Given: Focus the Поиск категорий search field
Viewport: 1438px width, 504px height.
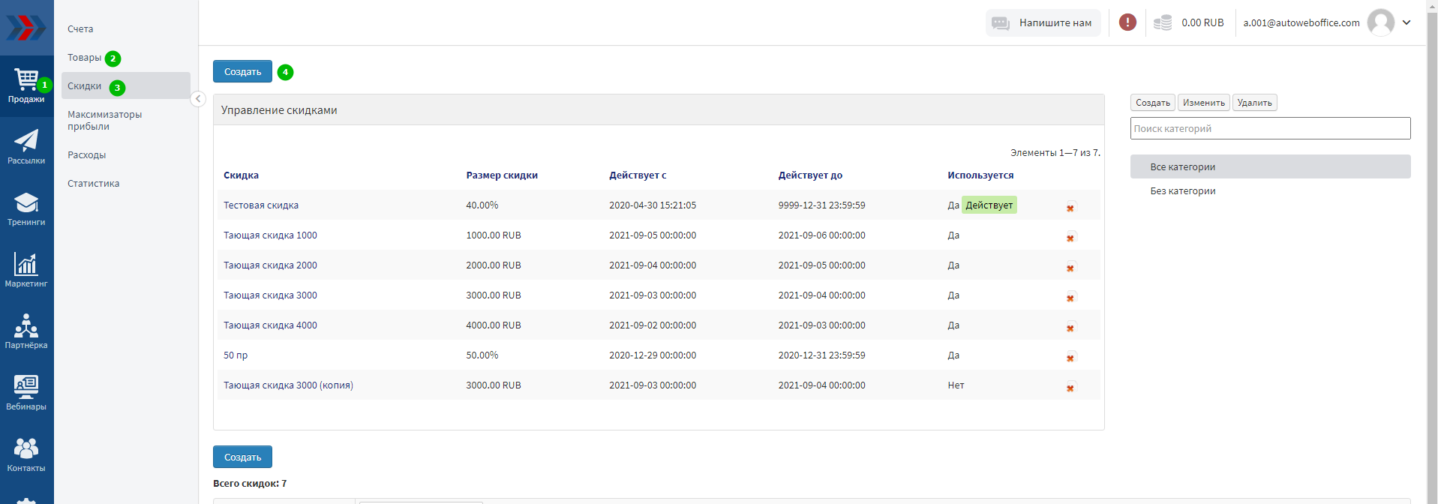Looking at the screenshot, I should click(x=1269, y=128).
